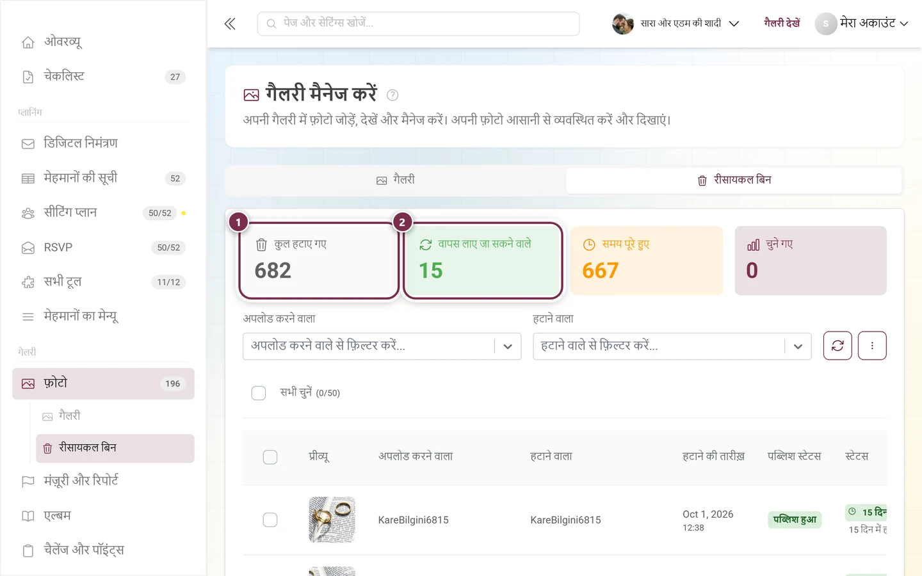
Task: Click the चेकलिस्ट document icon
Action: (x=28, y=77)
